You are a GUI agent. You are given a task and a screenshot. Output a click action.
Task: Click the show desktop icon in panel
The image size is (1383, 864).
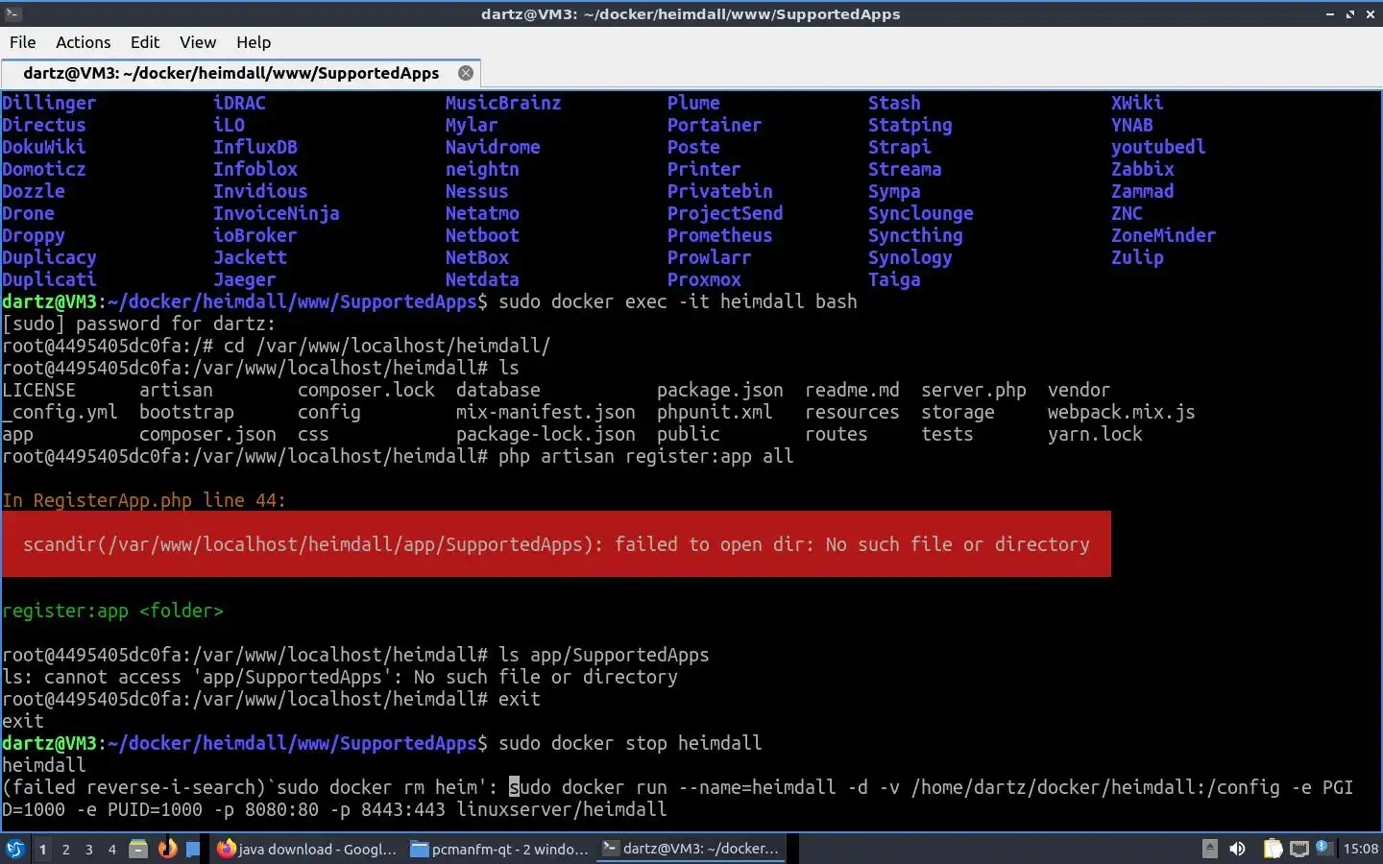(x=193, y=849)
